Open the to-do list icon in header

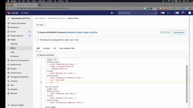[176, 13]
